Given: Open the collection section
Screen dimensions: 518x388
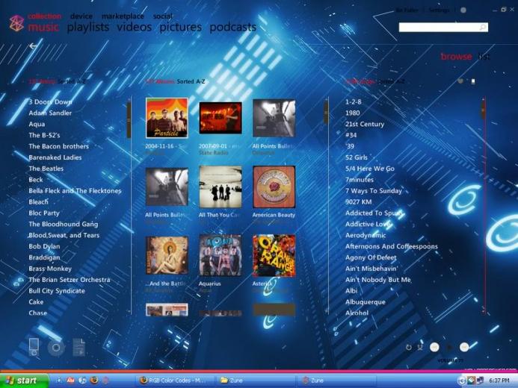Looking at the screenshot, I should click(x=44, y=16).
